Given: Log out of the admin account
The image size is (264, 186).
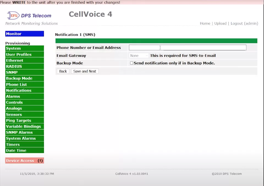Looking at the screenshot, I should click(x=244, y=23).
